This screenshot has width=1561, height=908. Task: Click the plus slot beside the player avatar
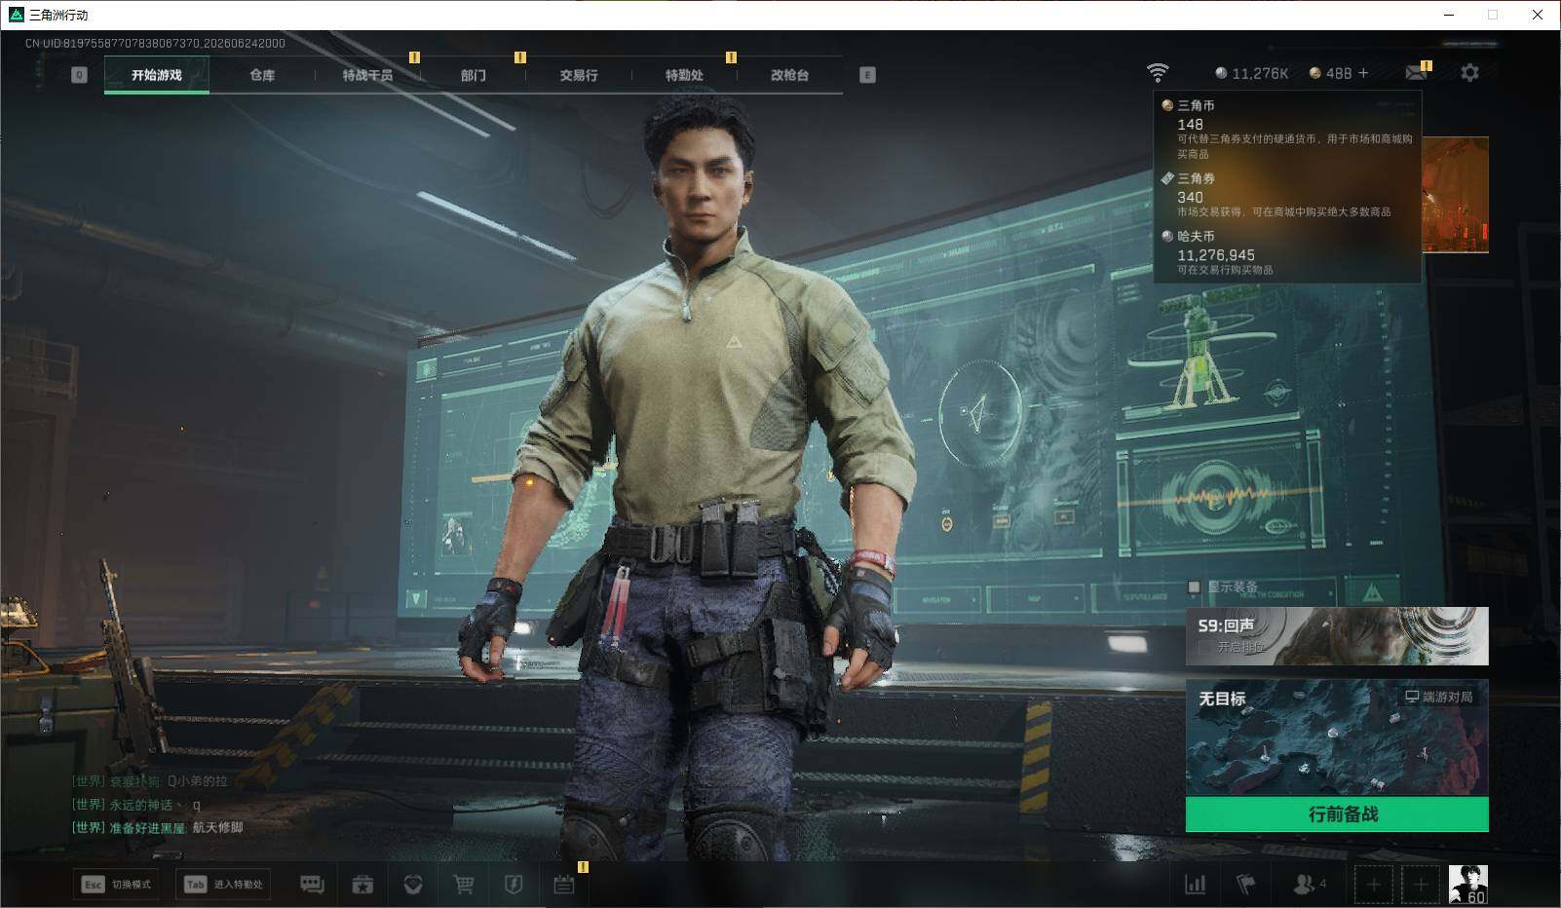coord(1421,885)
